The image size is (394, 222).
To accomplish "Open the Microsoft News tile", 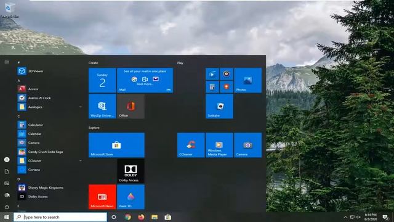I will pos(102,197).
